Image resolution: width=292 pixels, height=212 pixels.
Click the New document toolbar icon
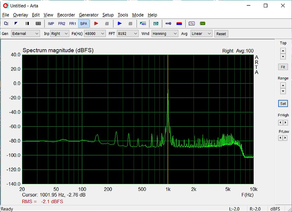coord(6,23)
